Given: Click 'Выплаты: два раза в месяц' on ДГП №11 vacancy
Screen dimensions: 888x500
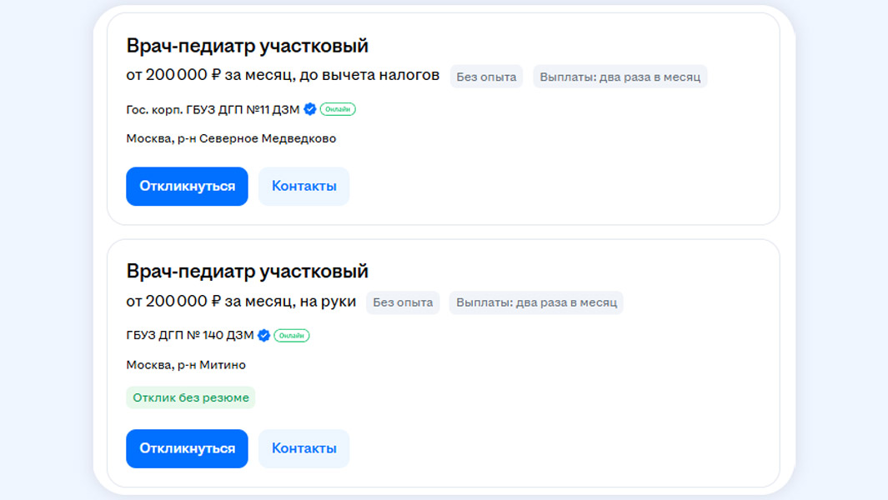Looking at the screenshot, I should [620, 77].
